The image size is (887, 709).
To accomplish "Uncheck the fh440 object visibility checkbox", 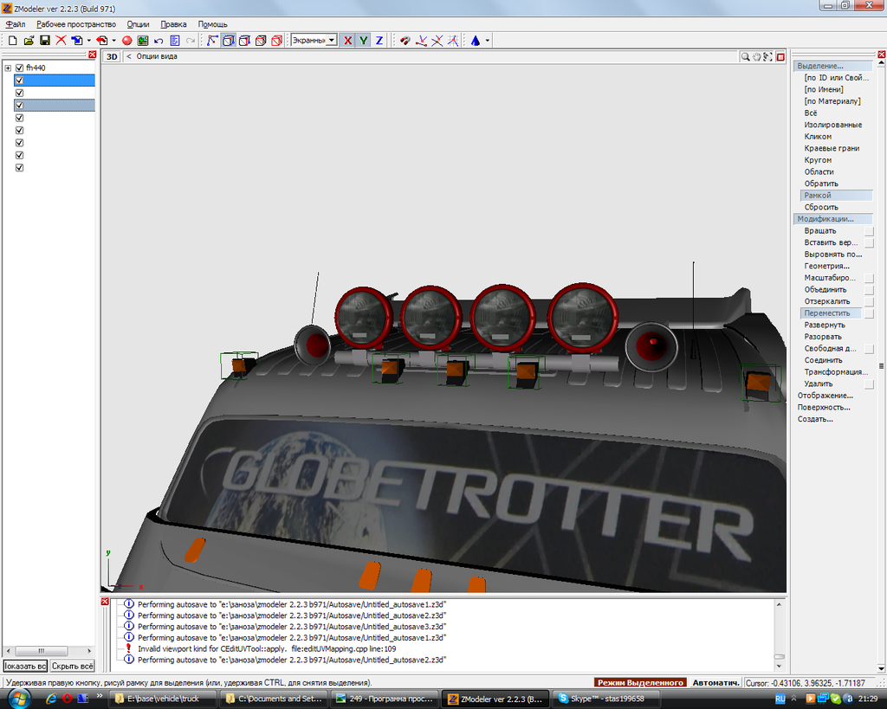I will tap(19, 68).
